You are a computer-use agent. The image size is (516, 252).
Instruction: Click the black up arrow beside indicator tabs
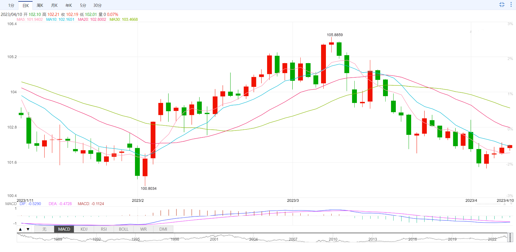tap(20, 229)
